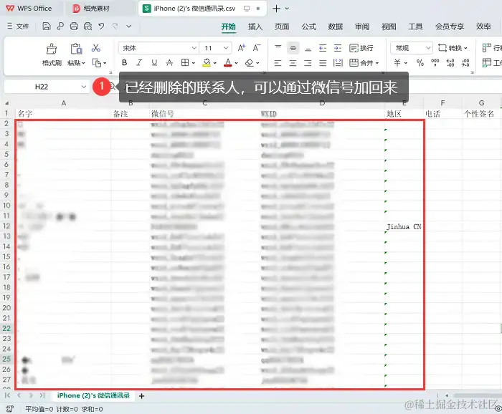The height and width of the screenshot is (414, 502).
Task: Click the Format Painter (格式刷) icon
Action: click(x=52, y=49)
